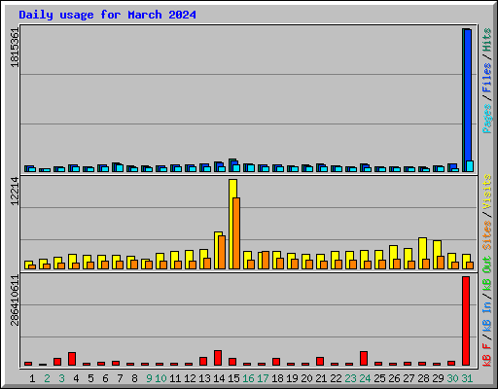Click day label 2 on the x-axis
498x389 pixels.
tap(47, 378)
